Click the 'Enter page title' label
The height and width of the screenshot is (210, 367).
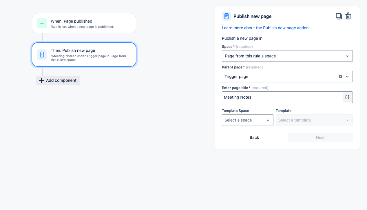tap(235, 88)
